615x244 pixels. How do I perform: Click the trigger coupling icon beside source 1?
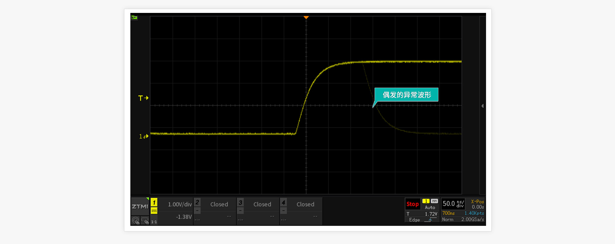pyautogui.click(x=434, y=201)
